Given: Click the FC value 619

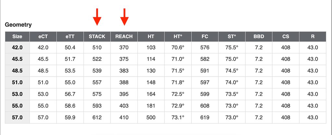Looking at the screenshot, I should [205, 118].
